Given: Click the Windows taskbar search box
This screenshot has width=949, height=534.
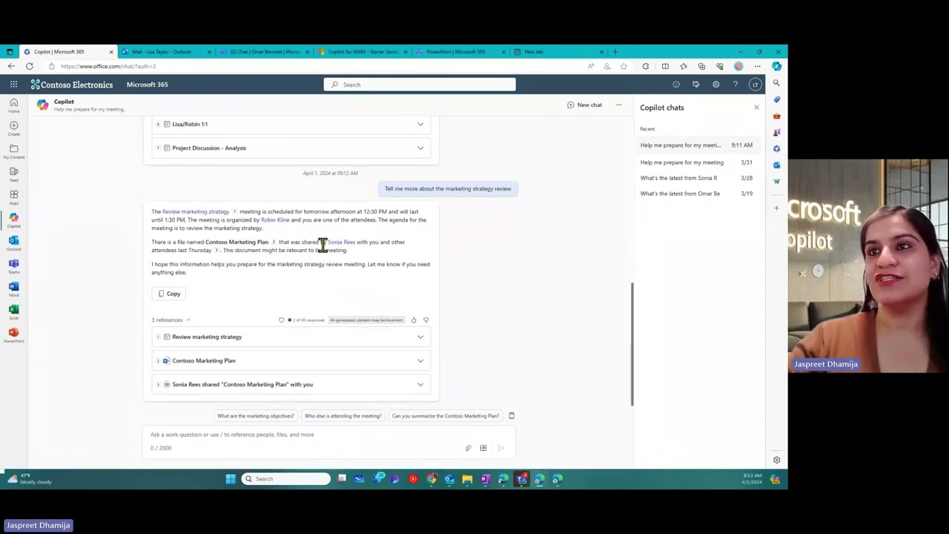Looking at the screenshot, I should [286, 479].
